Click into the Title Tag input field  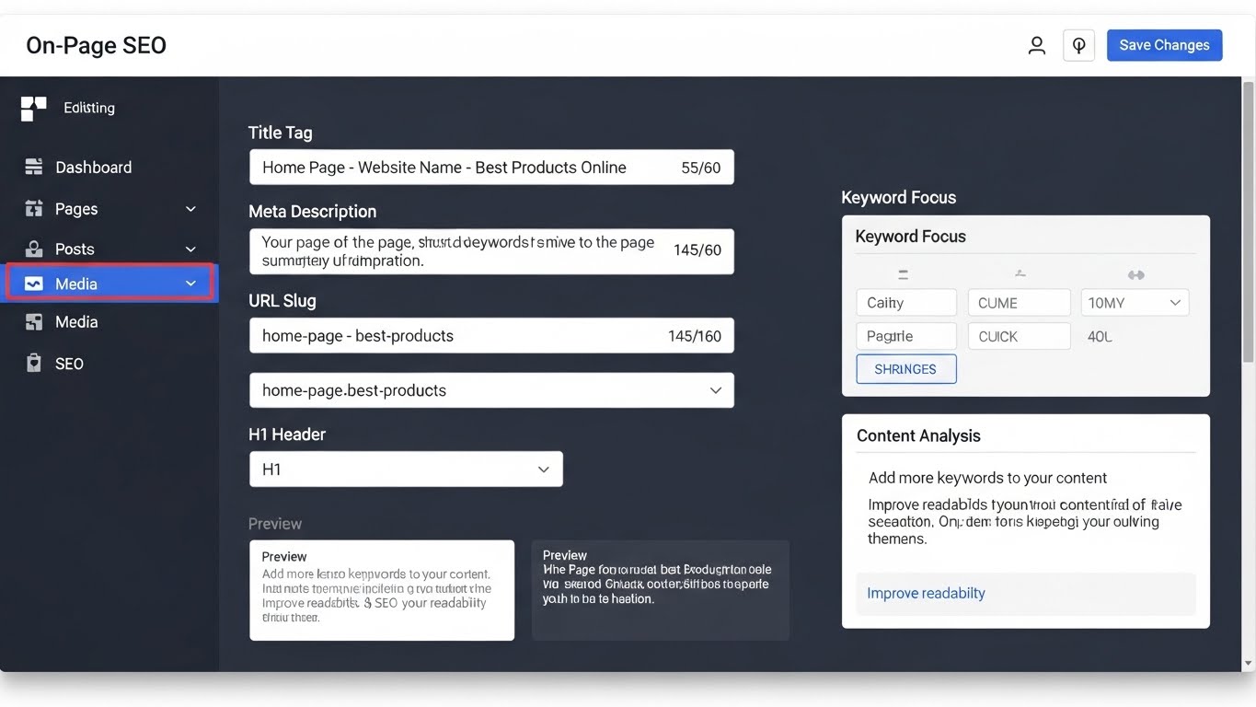click(x=460, y=168)
